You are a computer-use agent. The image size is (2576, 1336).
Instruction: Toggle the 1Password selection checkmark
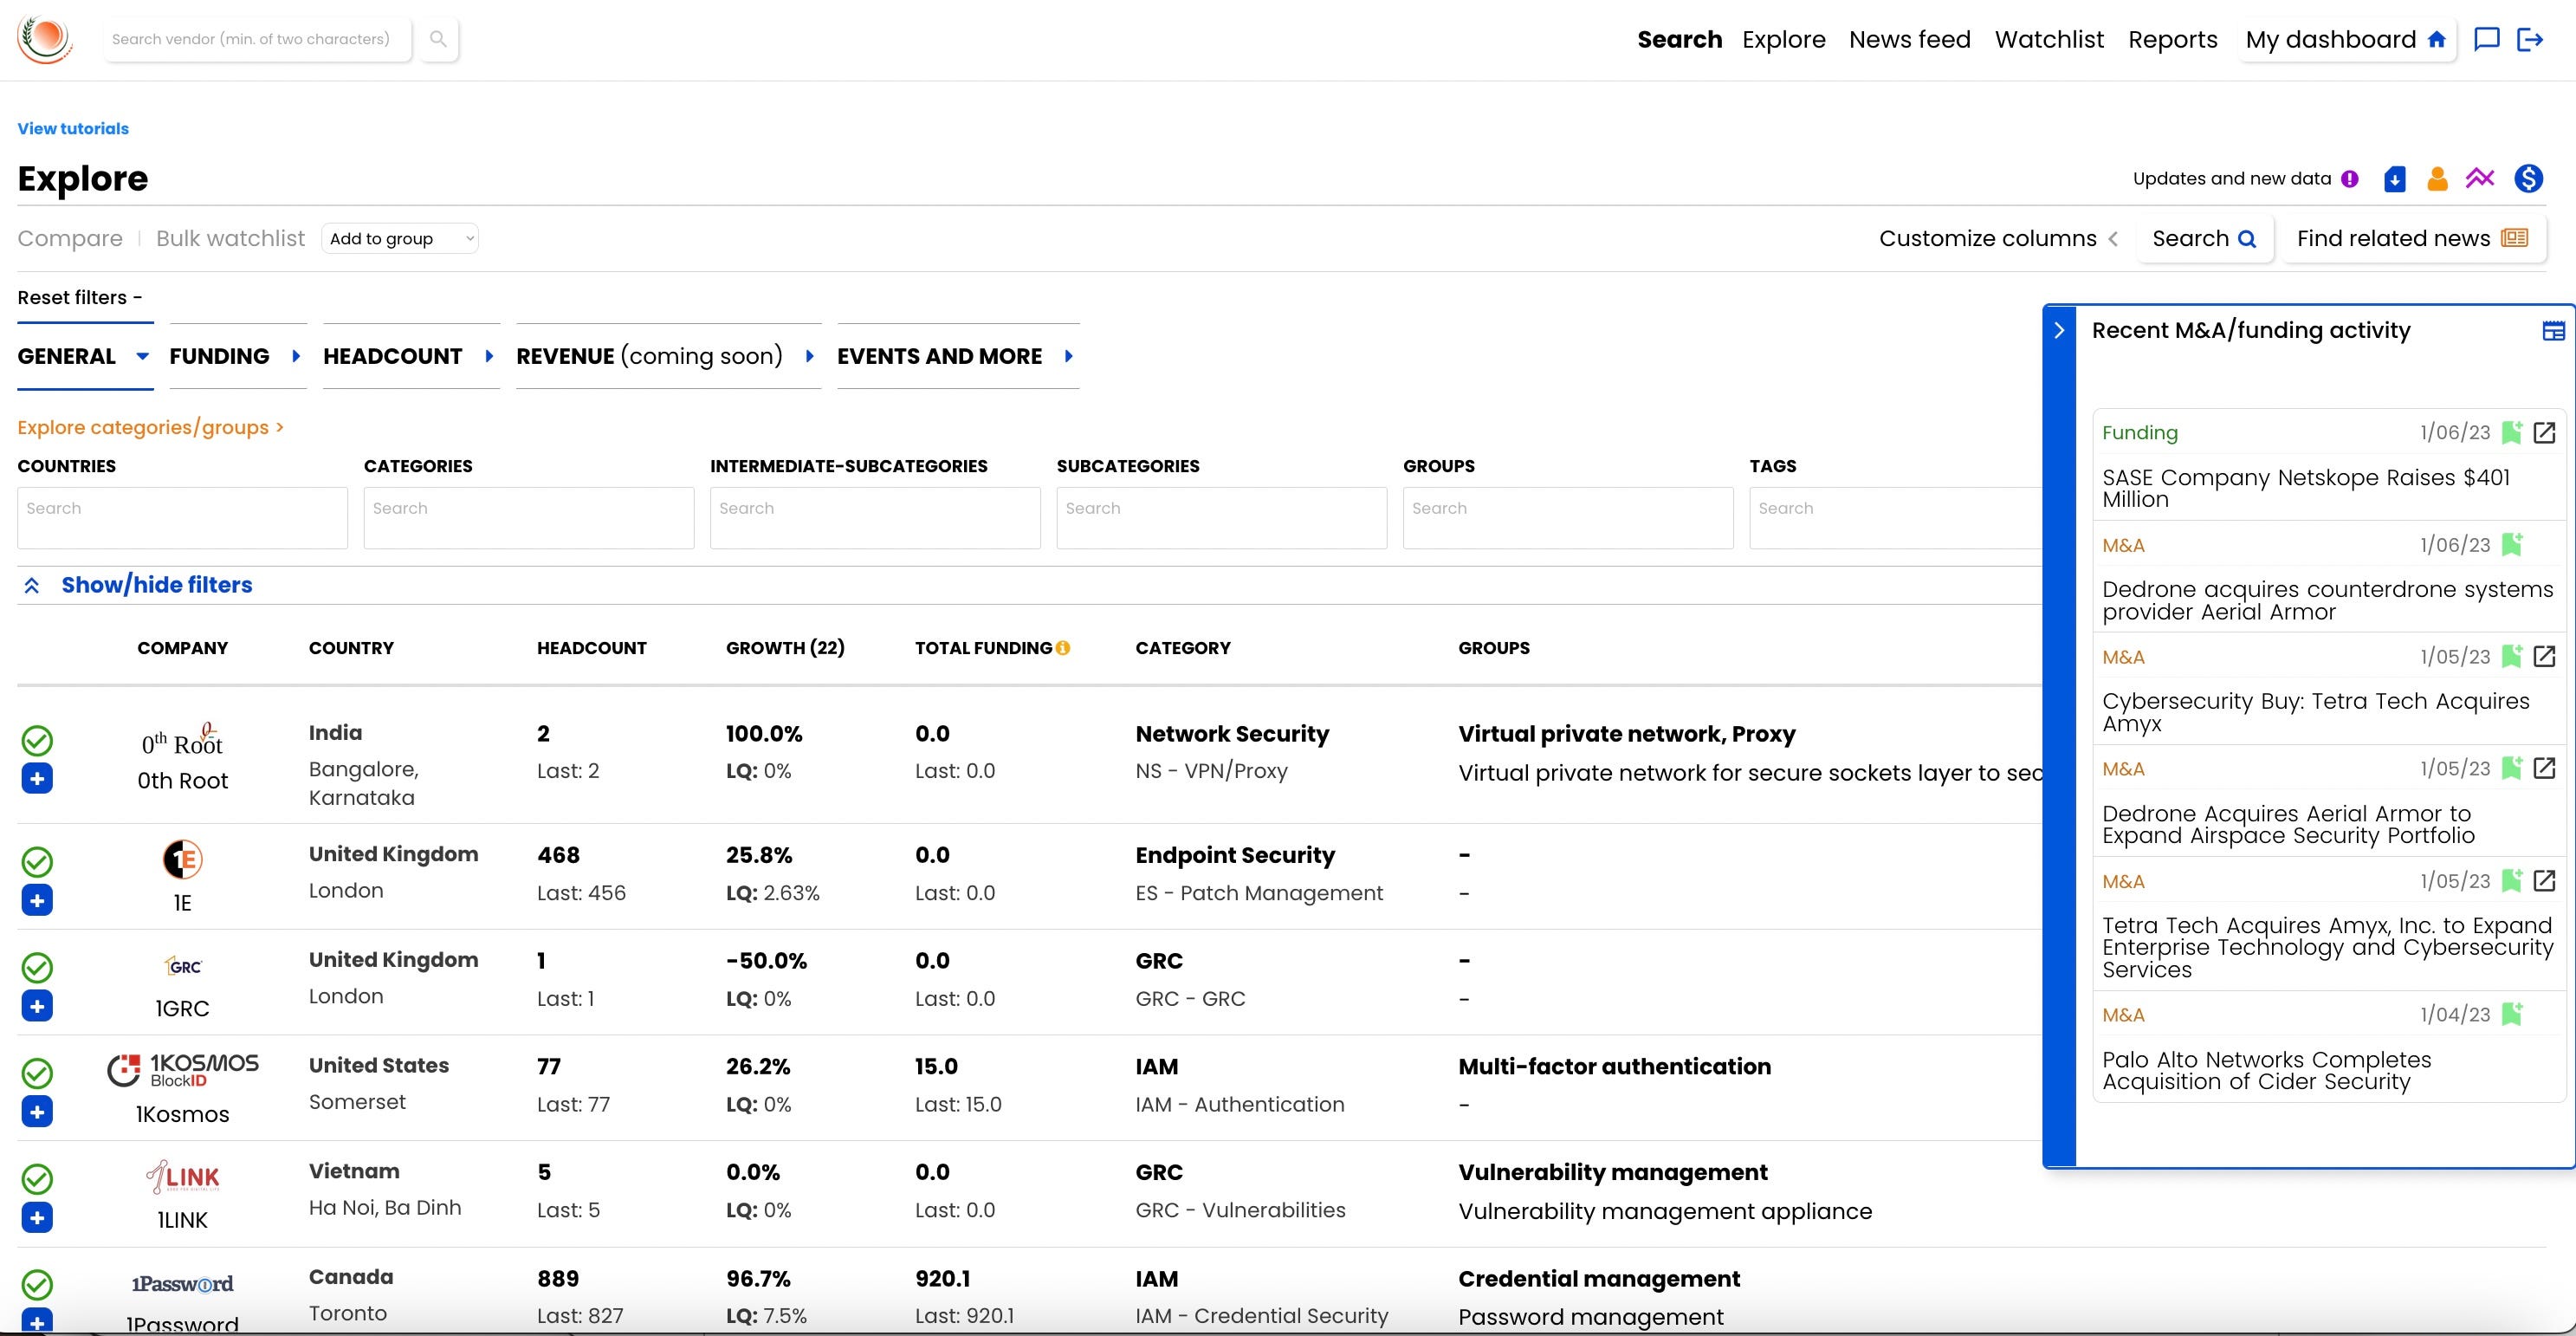point(37,1284)
